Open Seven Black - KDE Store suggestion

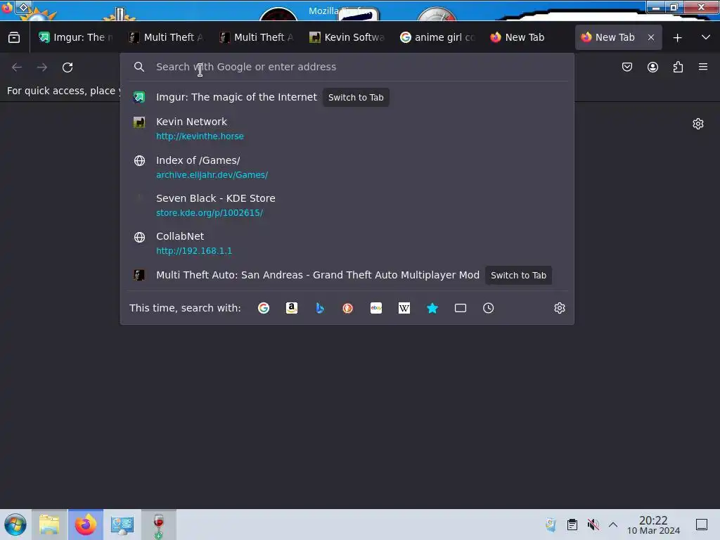[x=347, y=205]
